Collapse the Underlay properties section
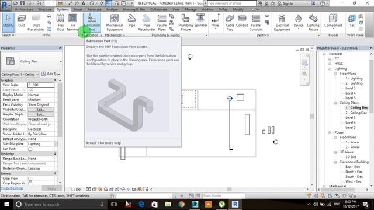Image resolution: width=374 pixels, height=210 pixels. 55,154
